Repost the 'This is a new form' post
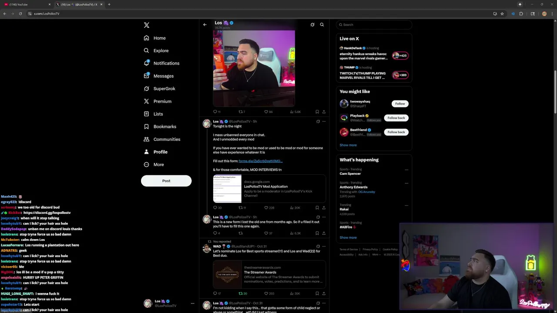The width and height of the screenshot is (557, 313). click(240, 233)
